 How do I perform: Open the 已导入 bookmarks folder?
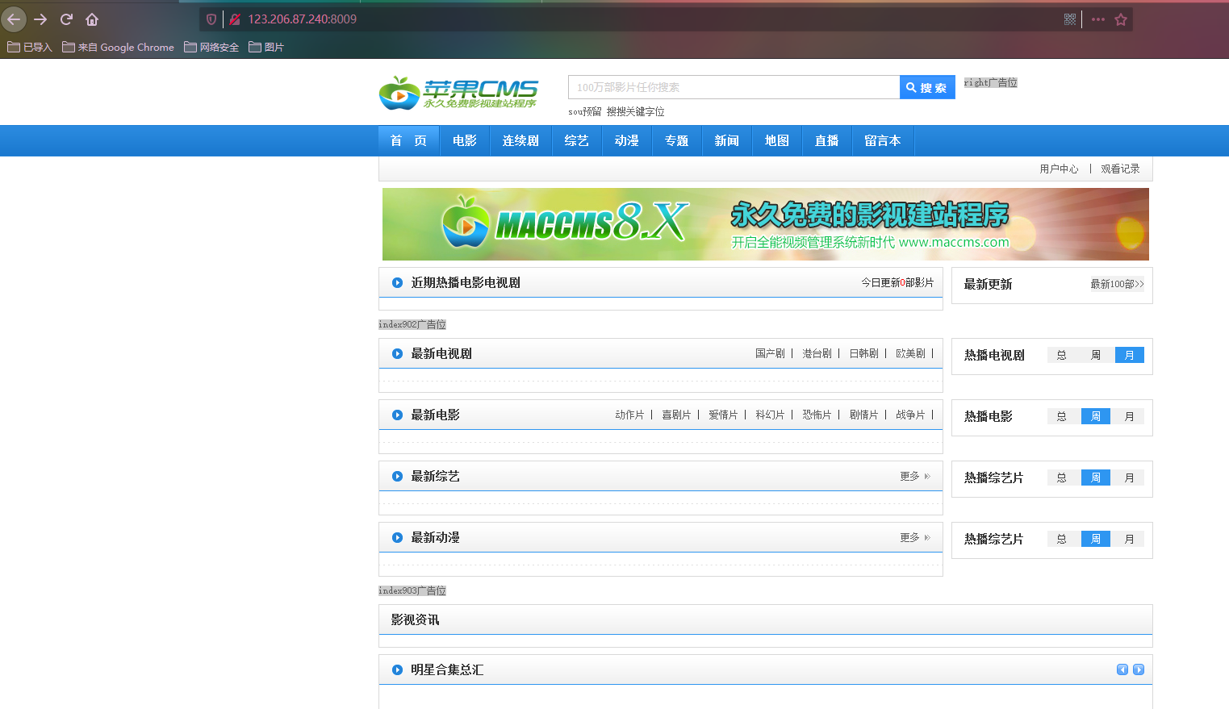click(x=30, y=47)
